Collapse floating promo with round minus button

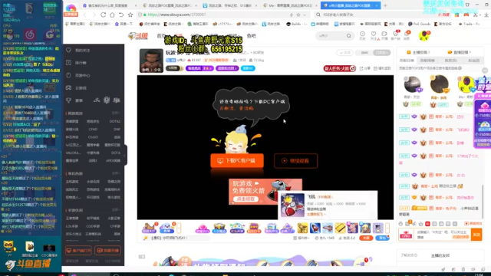(x=485, y=71)
